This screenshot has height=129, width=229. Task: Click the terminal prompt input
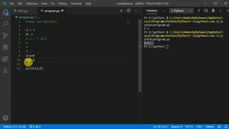click(x=167, y=47)
